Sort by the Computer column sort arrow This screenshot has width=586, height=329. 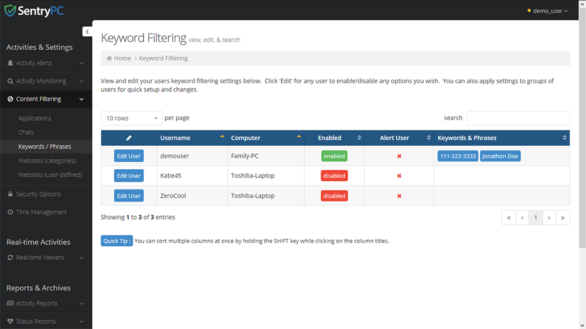tap(299, 136)
